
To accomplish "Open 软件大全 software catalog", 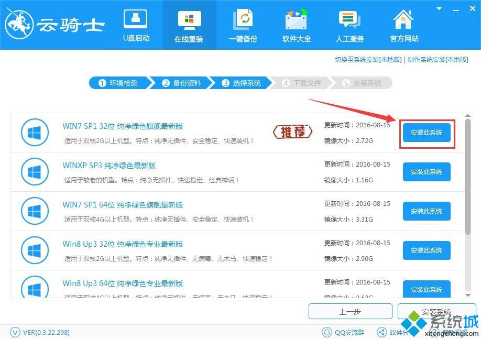I will pyautogui.click(x=297, y=26).
